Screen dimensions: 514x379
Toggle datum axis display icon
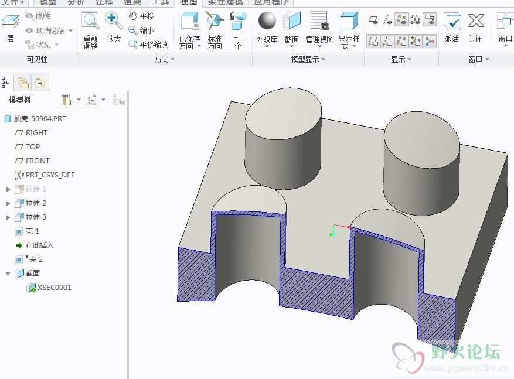(387, 20)
